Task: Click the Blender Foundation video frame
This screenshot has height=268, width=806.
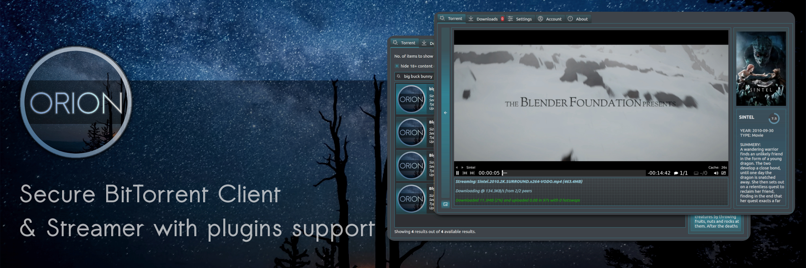Action: [x=591, y=103]
